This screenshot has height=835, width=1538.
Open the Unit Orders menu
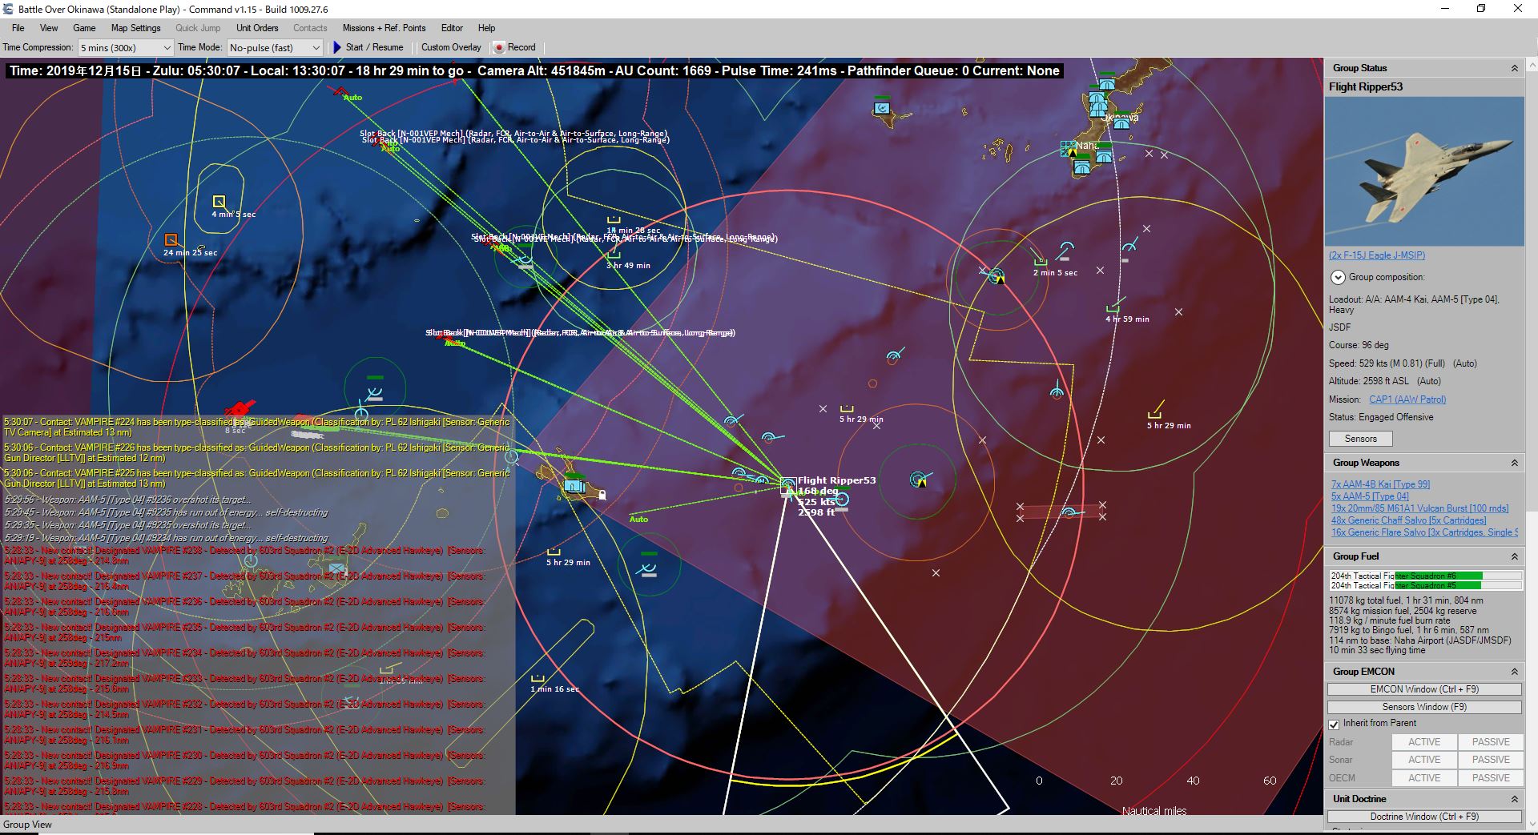(x=257, y=28)
